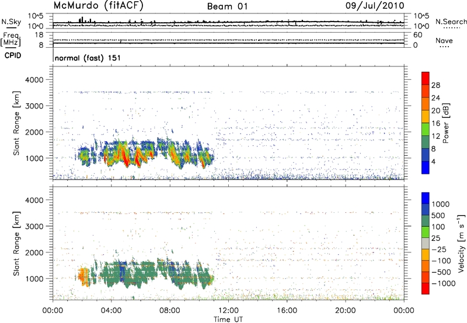Click the N.Search legend label

click(x=451, y=22)
